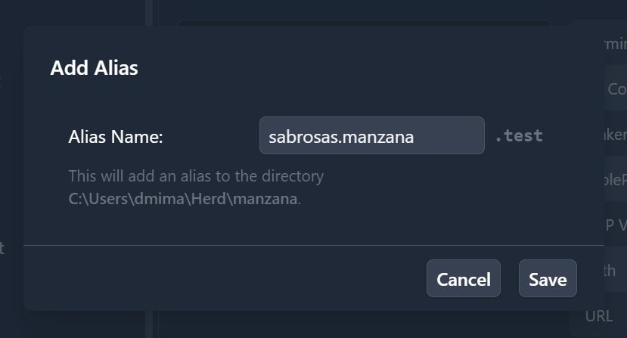The width and height of the screenshot is (627, 338).
Task: Click the divider line above Cancel button
Action: point(313,245)
